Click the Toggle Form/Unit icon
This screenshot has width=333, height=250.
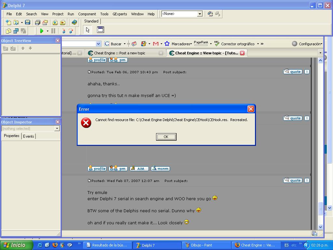click(23, 31)
